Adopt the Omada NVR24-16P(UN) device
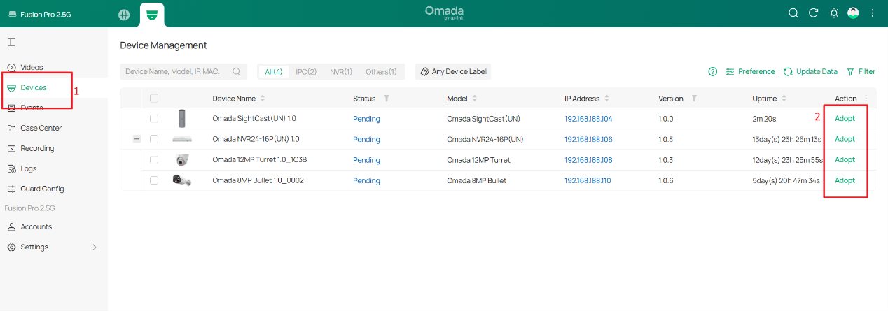The height and width of the screenshot is (311, 888). pyautogui.click(x=845, y=139)
